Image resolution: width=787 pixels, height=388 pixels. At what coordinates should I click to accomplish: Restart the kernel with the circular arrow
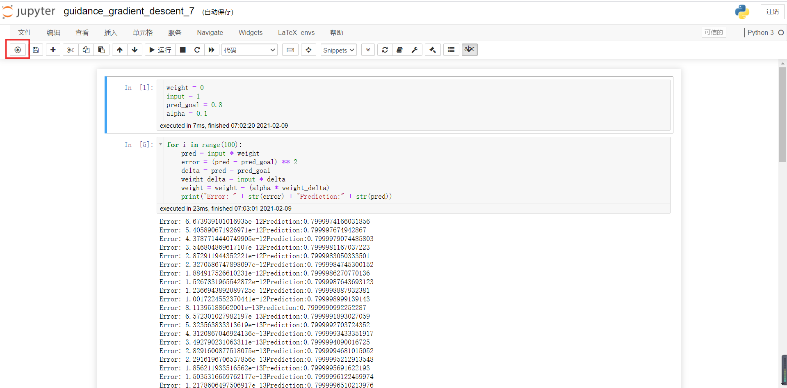(x=197, y=50)
